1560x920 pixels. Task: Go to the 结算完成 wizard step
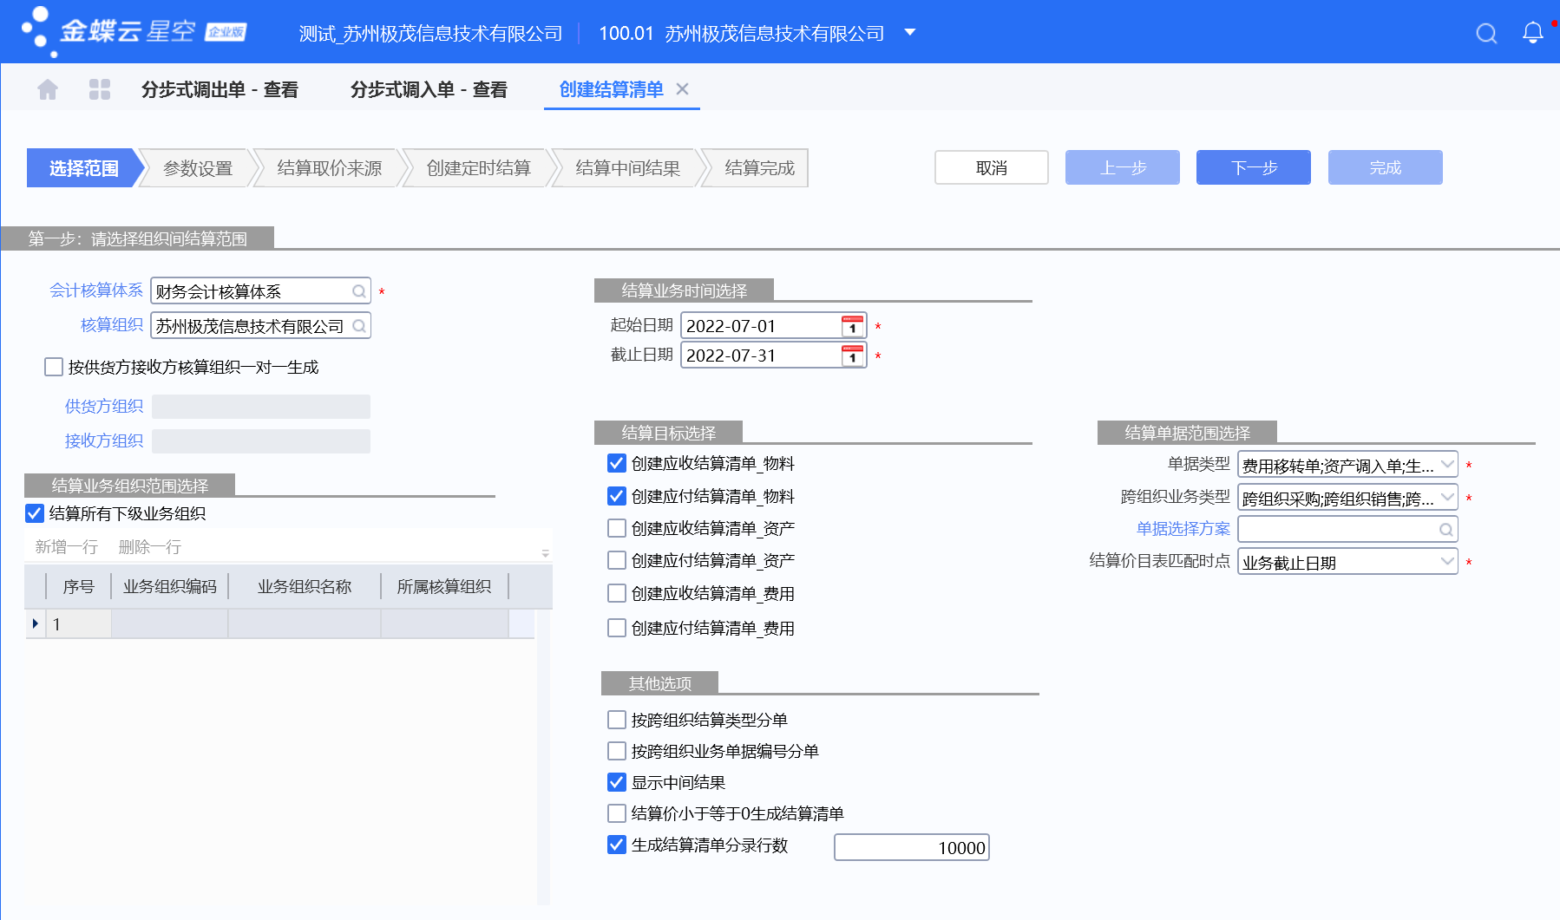tap(759, 168)
